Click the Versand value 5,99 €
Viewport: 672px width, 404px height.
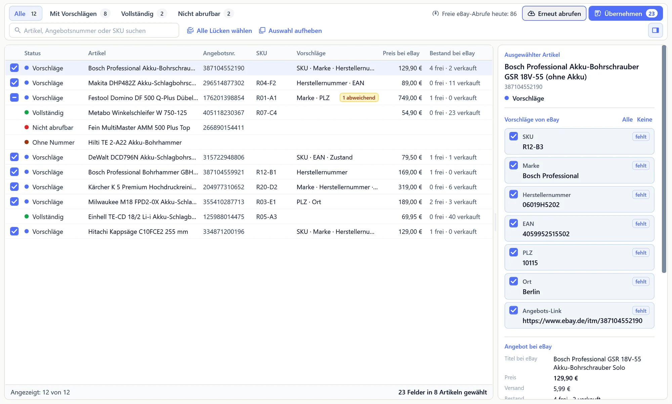pyautogui.click(x=562, y=389)
